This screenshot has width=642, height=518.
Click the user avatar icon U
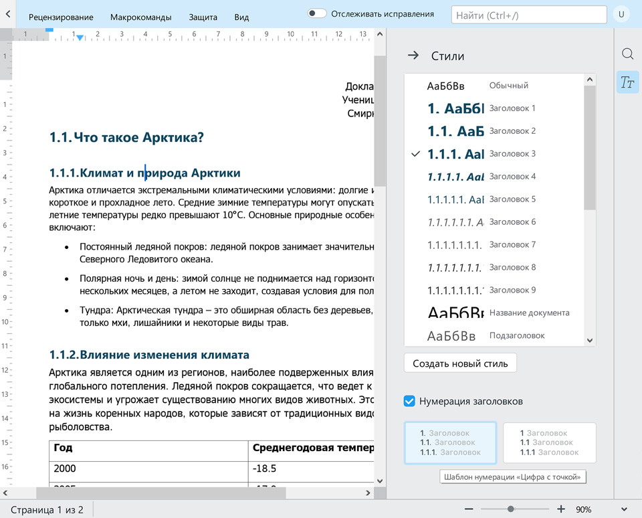(x=622, y=15)
